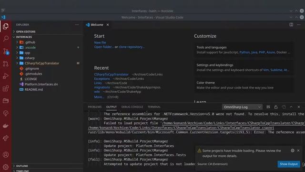The width and height of the screenshot is (305, 172).
Task: Click the Show Output button
Action: (x=289, y=164)
